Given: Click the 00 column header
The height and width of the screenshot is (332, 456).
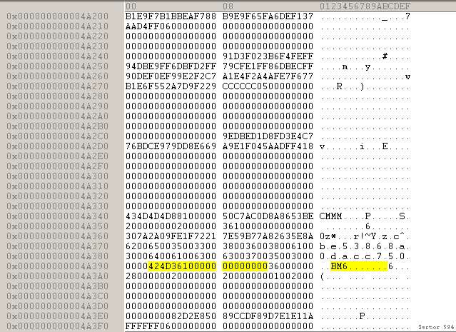Looking at the screenshot, I should pos(131,6).
